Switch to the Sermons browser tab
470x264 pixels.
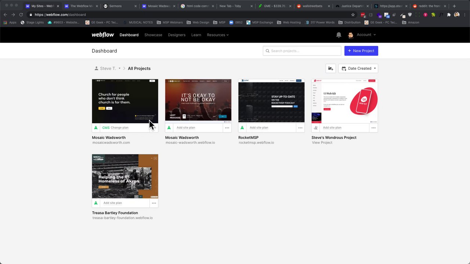click(120, 6)
